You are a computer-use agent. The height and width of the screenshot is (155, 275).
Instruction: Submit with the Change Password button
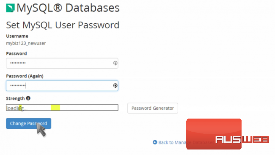pos(29,123)
